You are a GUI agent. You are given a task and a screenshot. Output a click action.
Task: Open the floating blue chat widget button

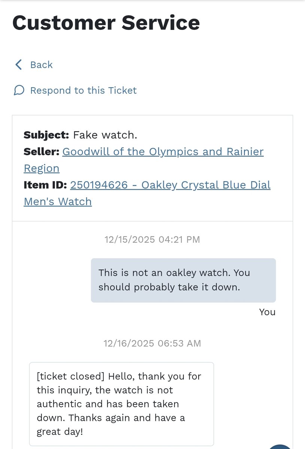pyautogui.click(x=281, y=446)
